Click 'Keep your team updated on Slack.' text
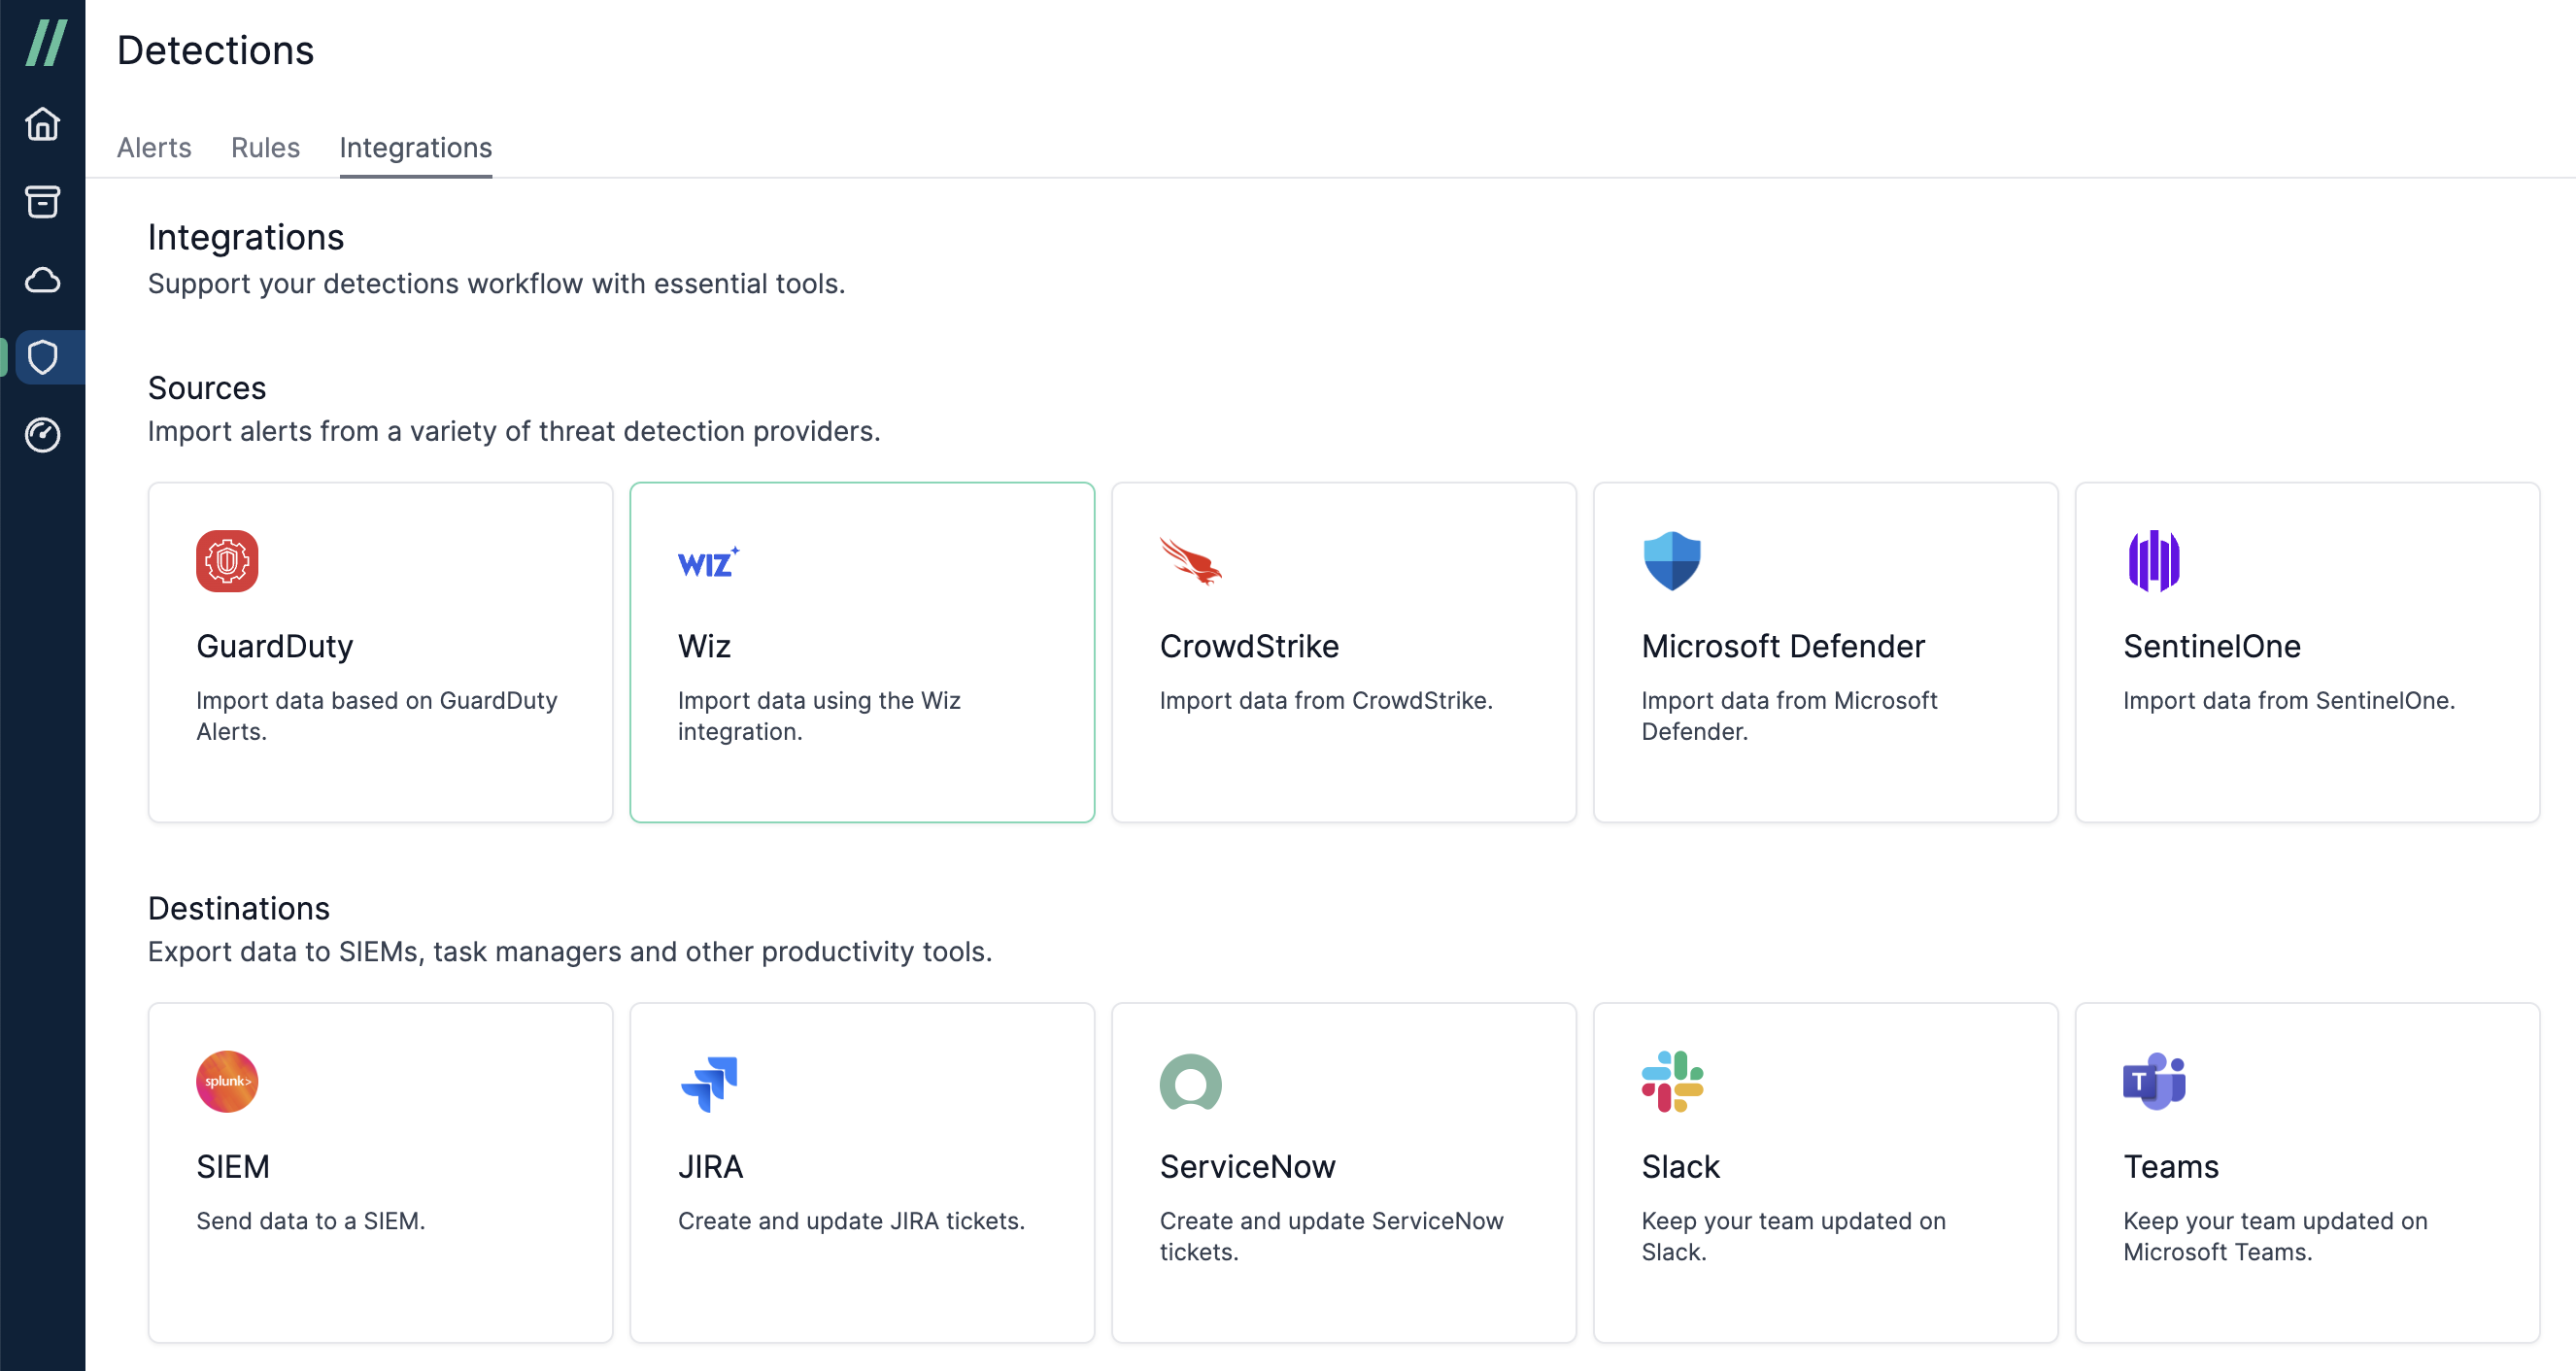 1793,1236
